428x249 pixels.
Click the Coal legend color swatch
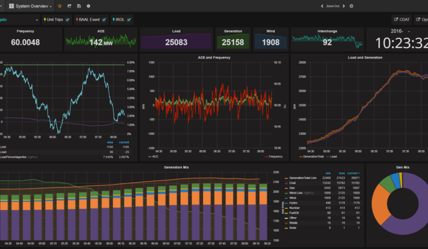pyautogui.click(x=286, y=183)
